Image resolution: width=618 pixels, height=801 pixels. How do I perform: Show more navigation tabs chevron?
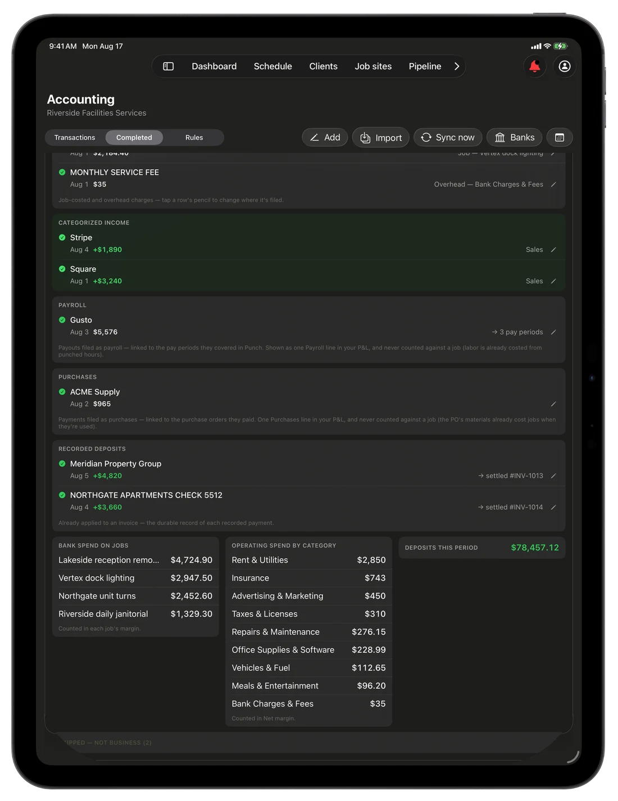click(x=457, y=66)
